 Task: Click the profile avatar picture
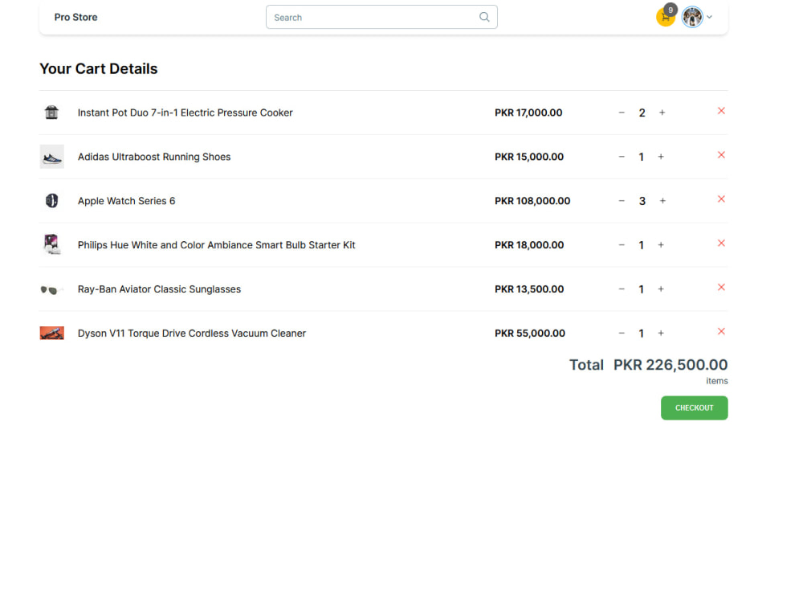coord(692,17)
